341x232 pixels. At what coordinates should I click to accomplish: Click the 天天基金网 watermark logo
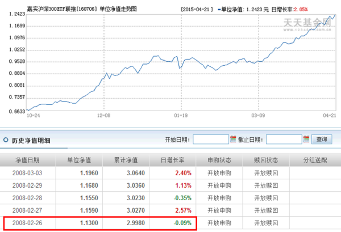click(311, 23)
